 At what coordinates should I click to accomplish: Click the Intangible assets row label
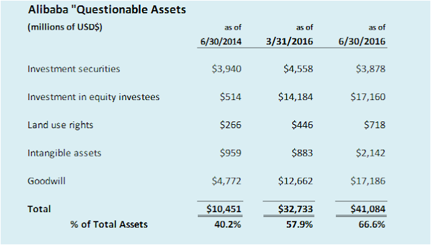click(65, 153)
